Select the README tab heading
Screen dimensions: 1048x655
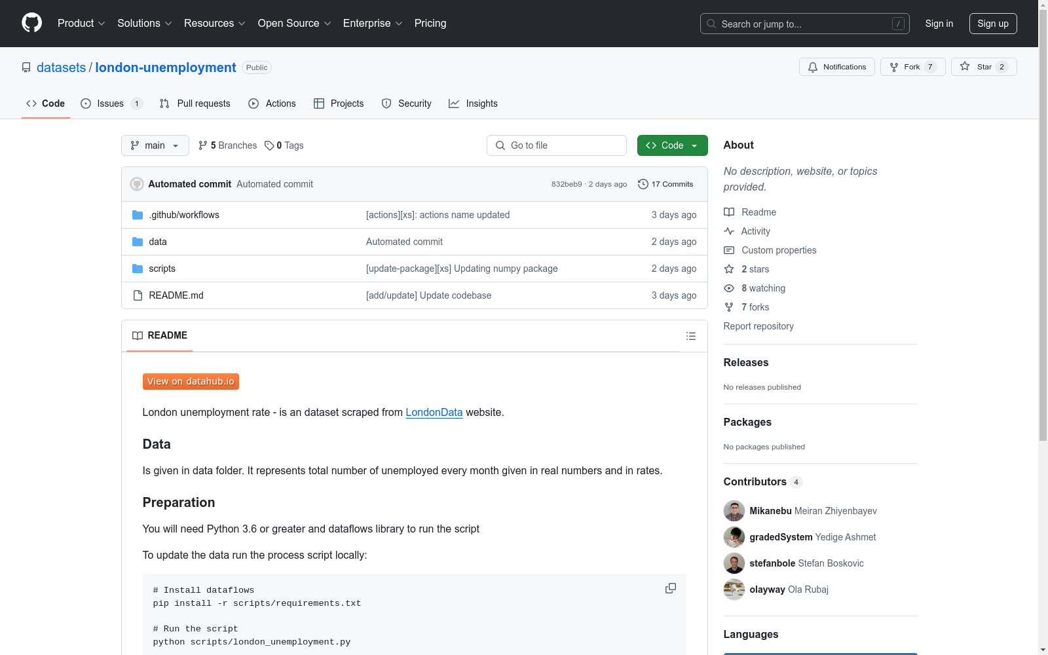[x=160, y=335]
